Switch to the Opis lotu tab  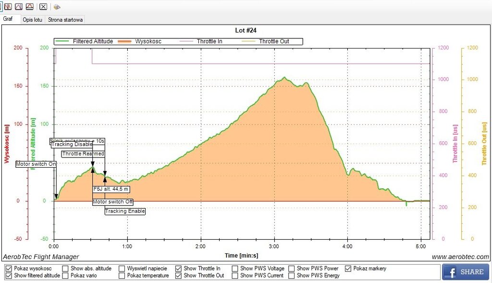pyautogui.click(x=33, y=20)
